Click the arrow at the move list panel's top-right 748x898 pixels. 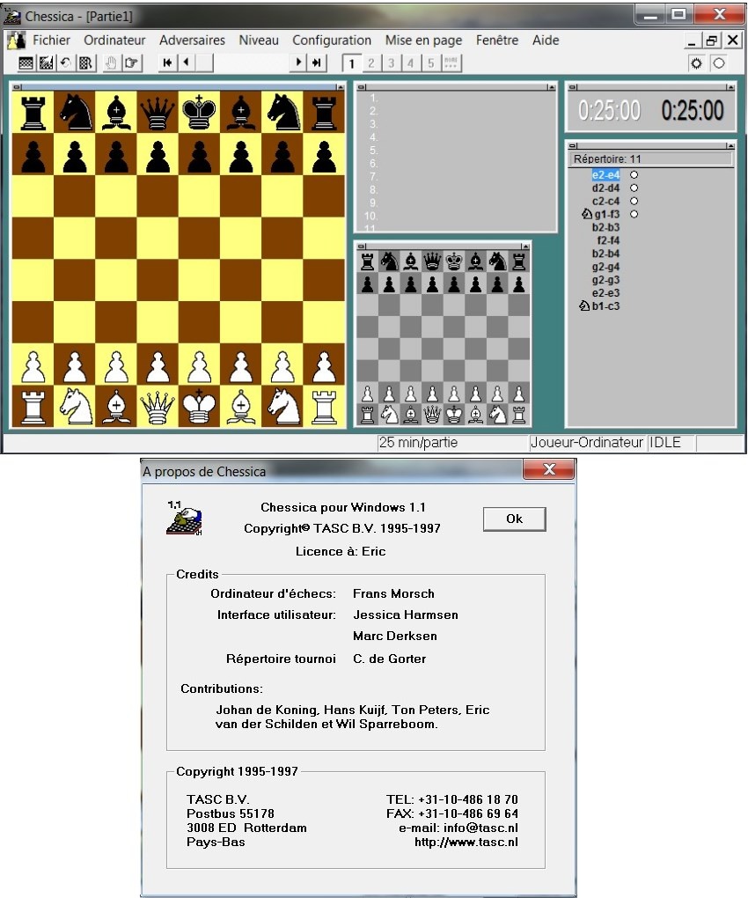click(551, 87)
